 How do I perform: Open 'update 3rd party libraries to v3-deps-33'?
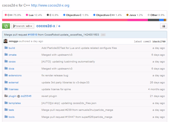pyautogui.click(x=65, y=83)
